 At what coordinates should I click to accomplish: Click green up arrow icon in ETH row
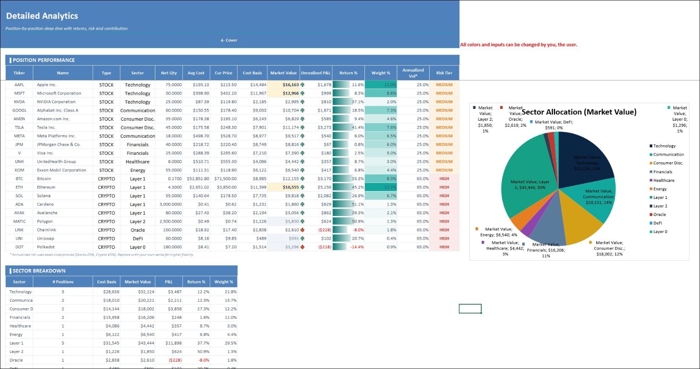(302, 187)
